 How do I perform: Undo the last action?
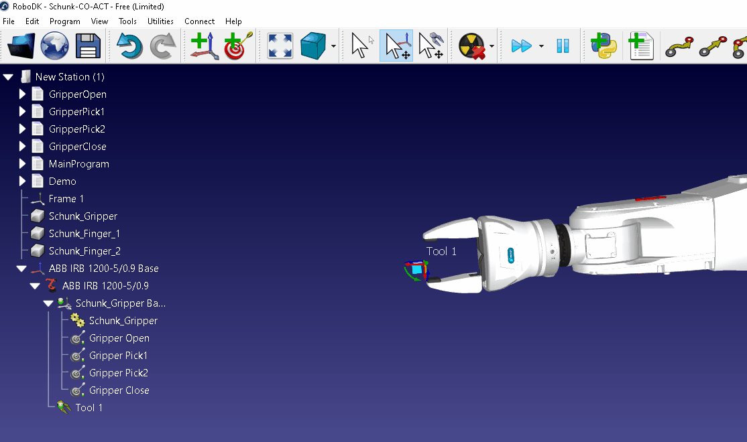tap(129, 46)
